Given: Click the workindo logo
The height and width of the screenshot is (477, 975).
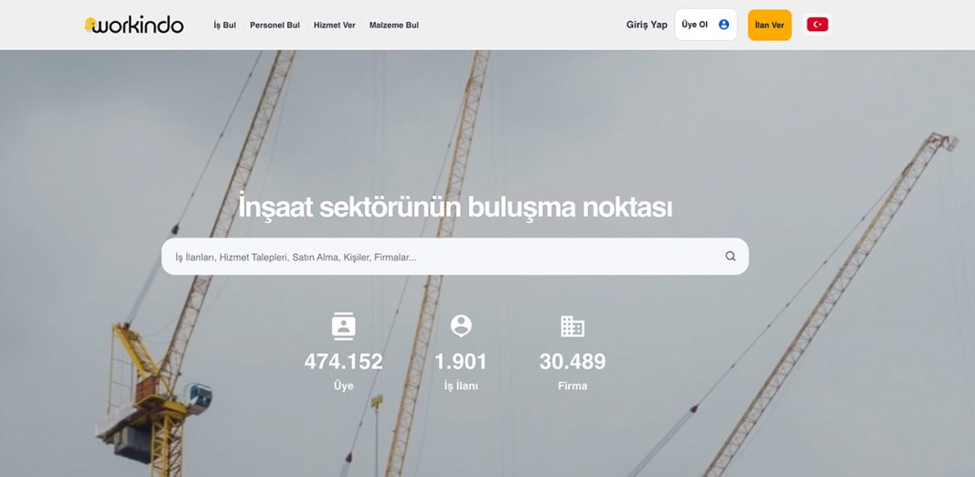Looking at the screenshot, I should tap(134, 25).
